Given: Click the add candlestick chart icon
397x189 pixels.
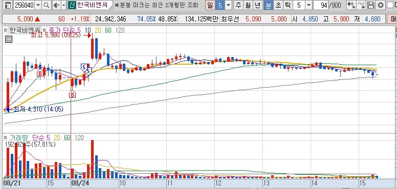Looking at the screenshot, I should click(351, 5).
